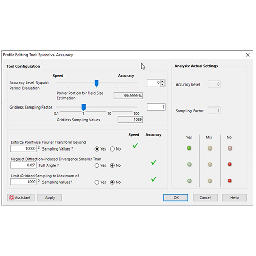The width and height of the screenshot is (256, 256).
Task: Click the 10000 sampling values input field
Action: click(24, 148)
